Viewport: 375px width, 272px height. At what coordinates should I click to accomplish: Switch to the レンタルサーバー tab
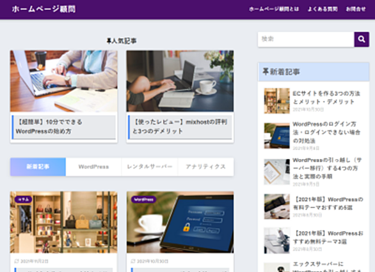[x=150, y=167]
